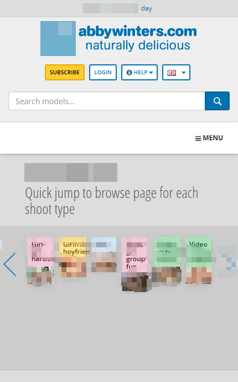Click the abbywinters.com site title
The width and height of the screenshot is (238, 382).
pos(138,31)
